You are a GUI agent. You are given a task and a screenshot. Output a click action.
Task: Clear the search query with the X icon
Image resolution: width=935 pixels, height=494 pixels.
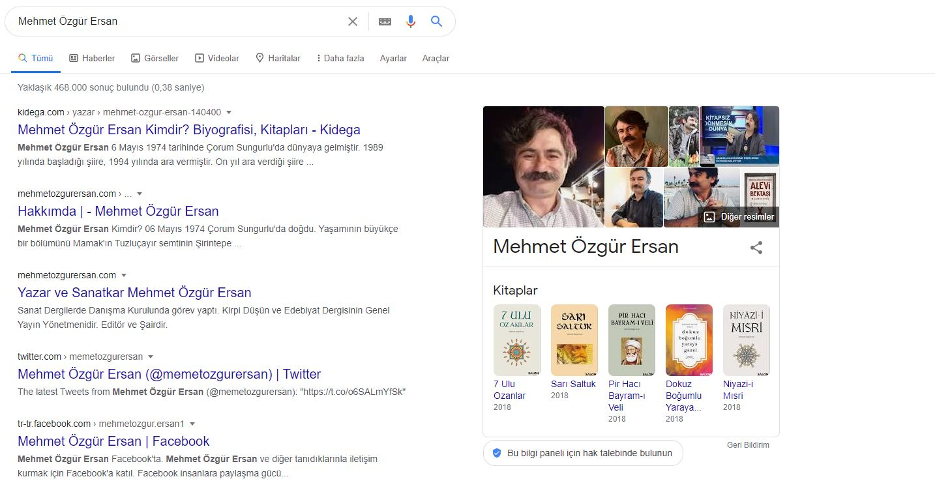pyautogui.click(x=353, y=22)
